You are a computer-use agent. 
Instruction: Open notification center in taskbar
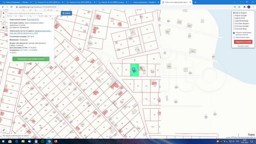tap(252, 142)
